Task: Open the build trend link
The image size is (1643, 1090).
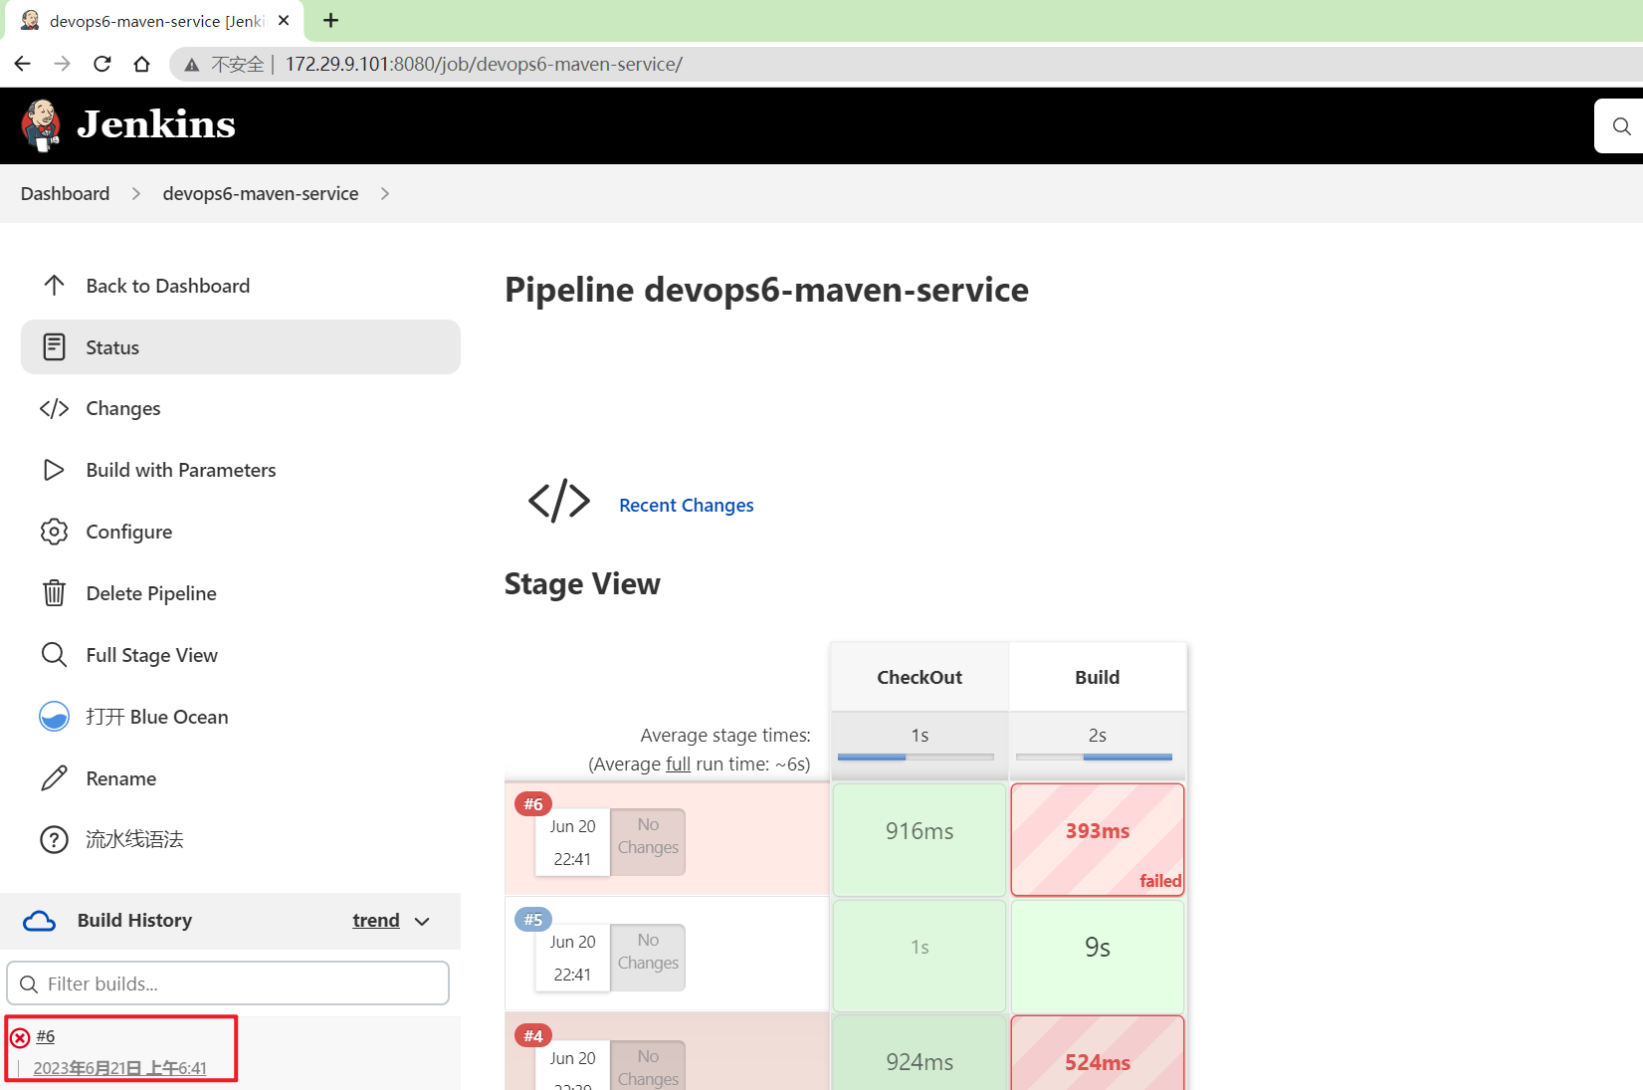Action: point(376,921)
